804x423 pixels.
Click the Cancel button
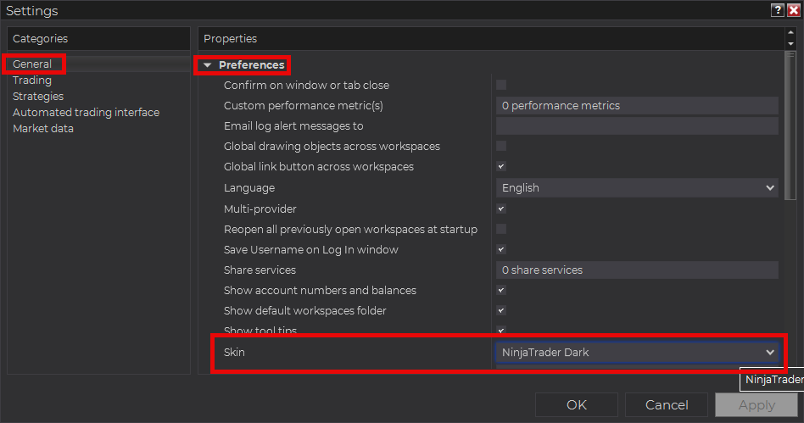pyautogui.click(x=666, y=404)
